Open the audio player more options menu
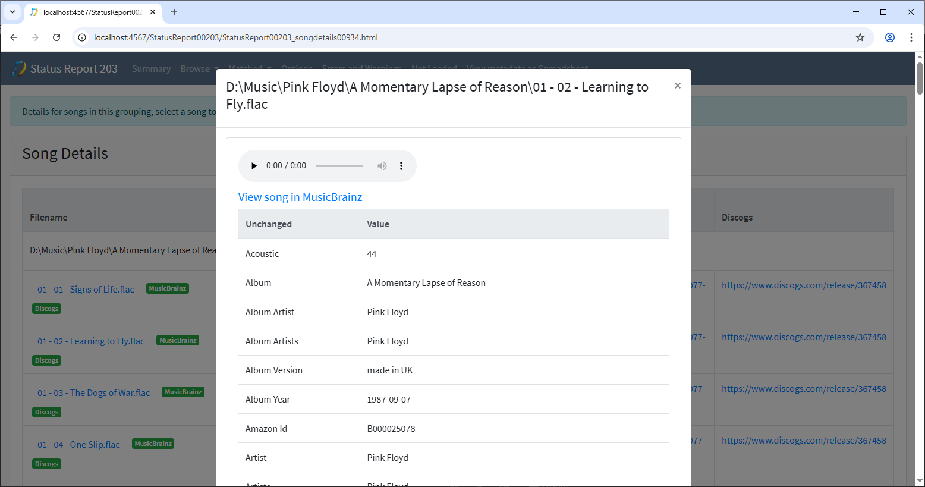 coord(401,166)
